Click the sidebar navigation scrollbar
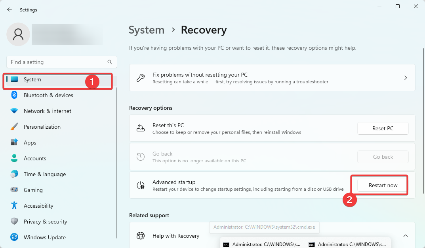The width and height of the screenshot is (425, 248). (117, 163)
